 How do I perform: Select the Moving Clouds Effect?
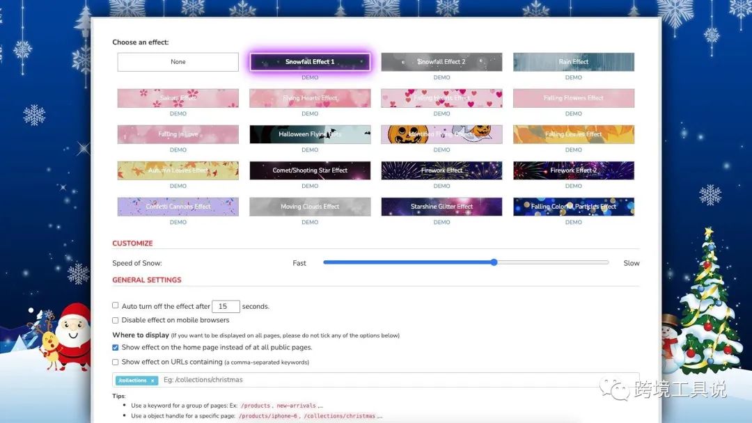(x=309, y=206)
